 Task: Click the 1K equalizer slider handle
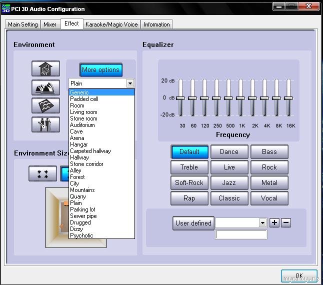click(x=240, y=98)
